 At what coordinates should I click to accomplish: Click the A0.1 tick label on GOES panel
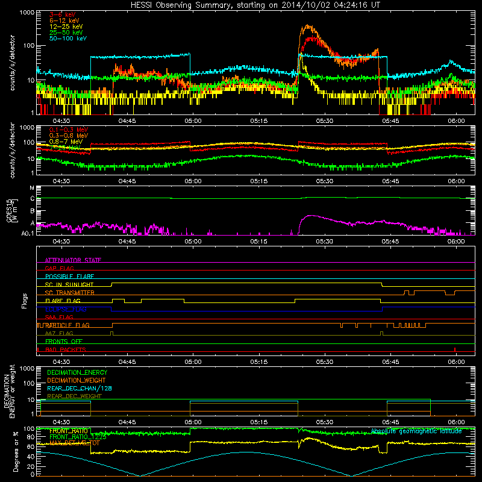coord(27,233)
